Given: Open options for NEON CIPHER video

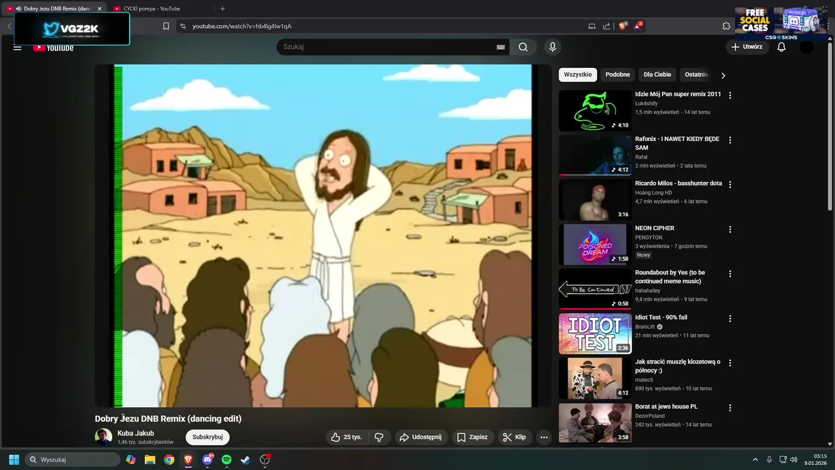Looking at the screenshot, I should click(x=730, y=230).
